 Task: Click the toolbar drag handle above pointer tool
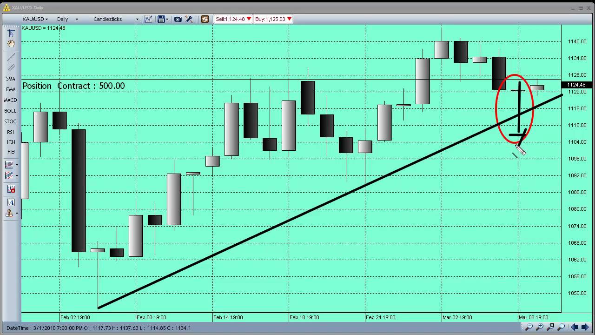tap(11, 27)
